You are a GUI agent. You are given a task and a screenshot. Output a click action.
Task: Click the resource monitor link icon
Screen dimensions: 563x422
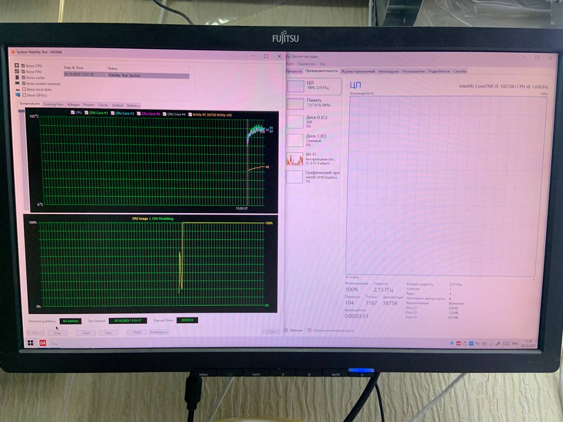click(309, 330)
